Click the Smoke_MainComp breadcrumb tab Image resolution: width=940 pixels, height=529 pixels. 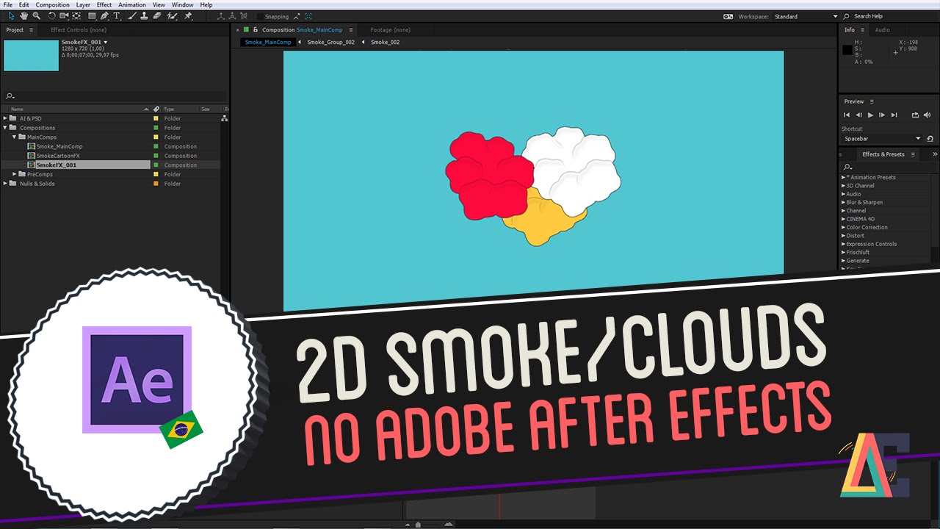tap(268, 43)
